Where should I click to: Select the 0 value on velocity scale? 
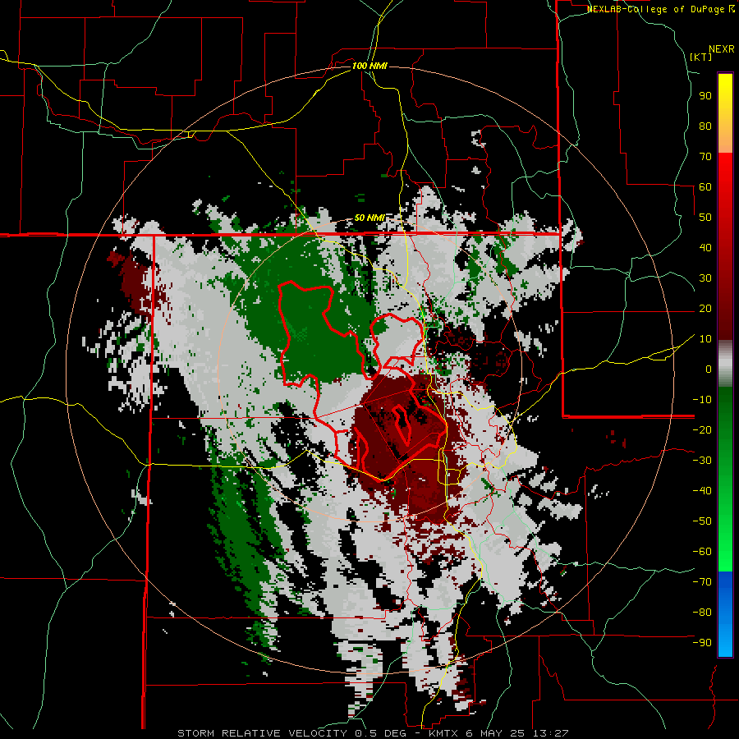coord(709,369)
